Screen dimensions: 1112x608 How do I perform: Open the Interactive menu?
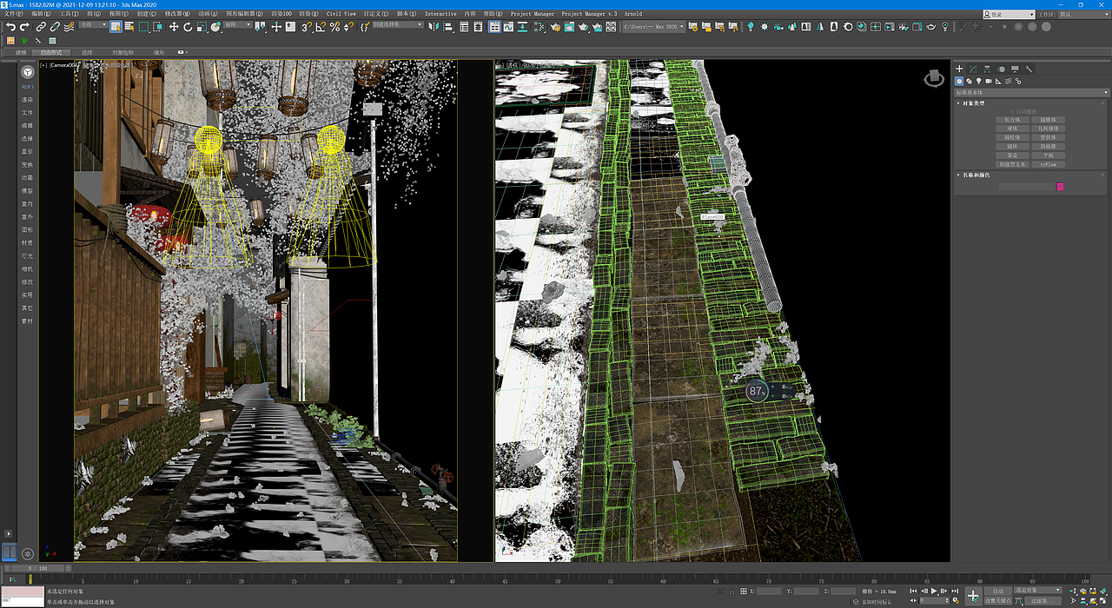[x=440, y=14]
